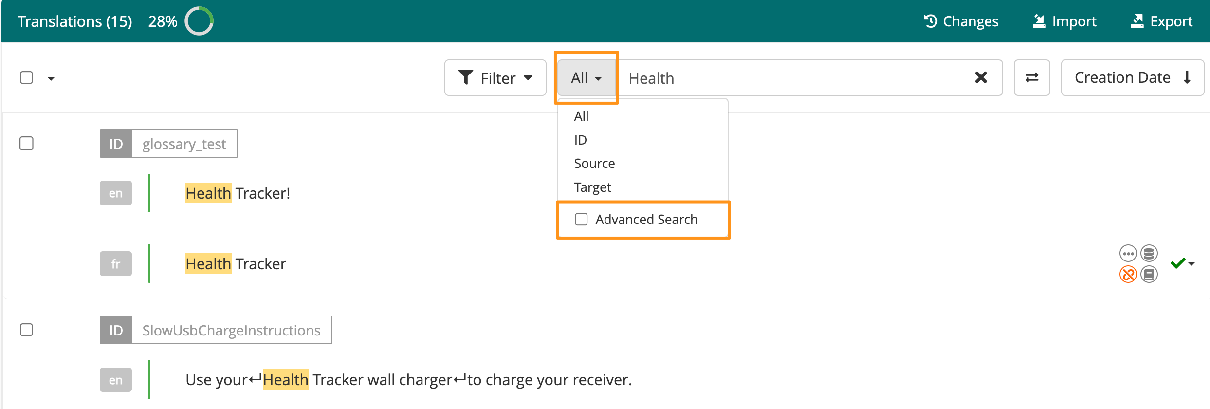Click the ID label of SlowUsbChargeInstructions
Screen dimensions: 1210x409
click(x=116, y=330)
